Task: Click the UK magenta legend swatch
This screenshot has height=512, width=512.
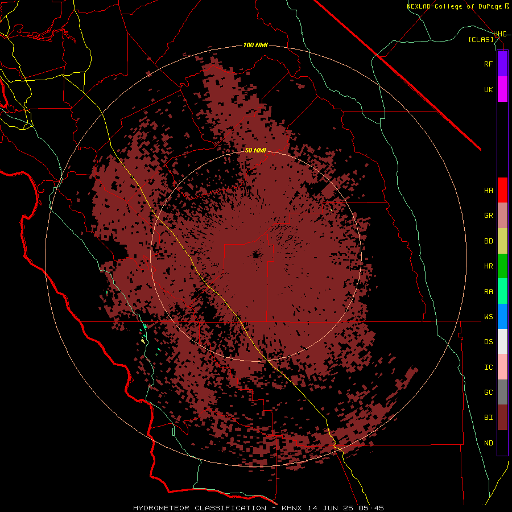Action: (x=502, y=89)
